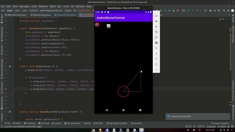Image resolution: width=235 pixels, height=132 pixels.
Task: Open emulator extended controls (three dots)
Action: (156, 70)
